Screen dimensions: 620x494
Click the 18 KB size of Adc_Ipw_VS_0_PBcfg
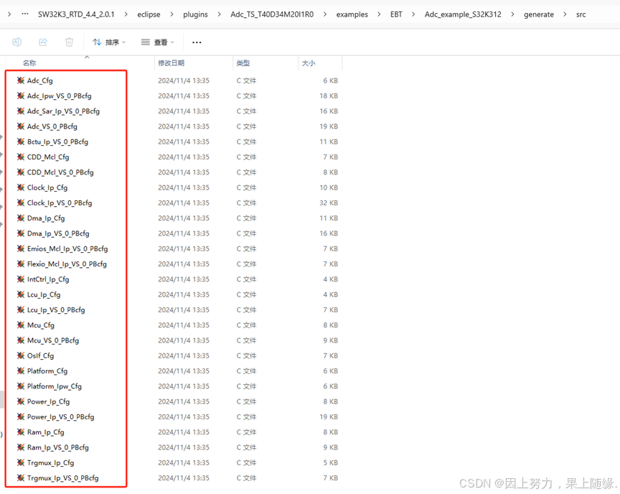pos(329,95)
